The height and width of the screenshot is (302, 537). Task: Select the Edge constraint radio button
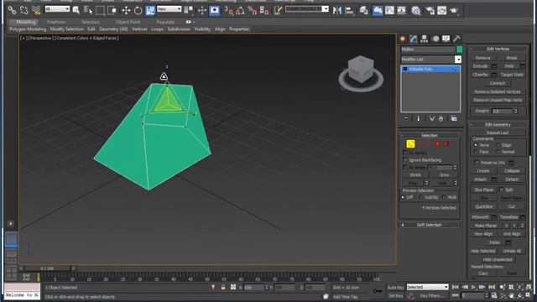[498, 145]
